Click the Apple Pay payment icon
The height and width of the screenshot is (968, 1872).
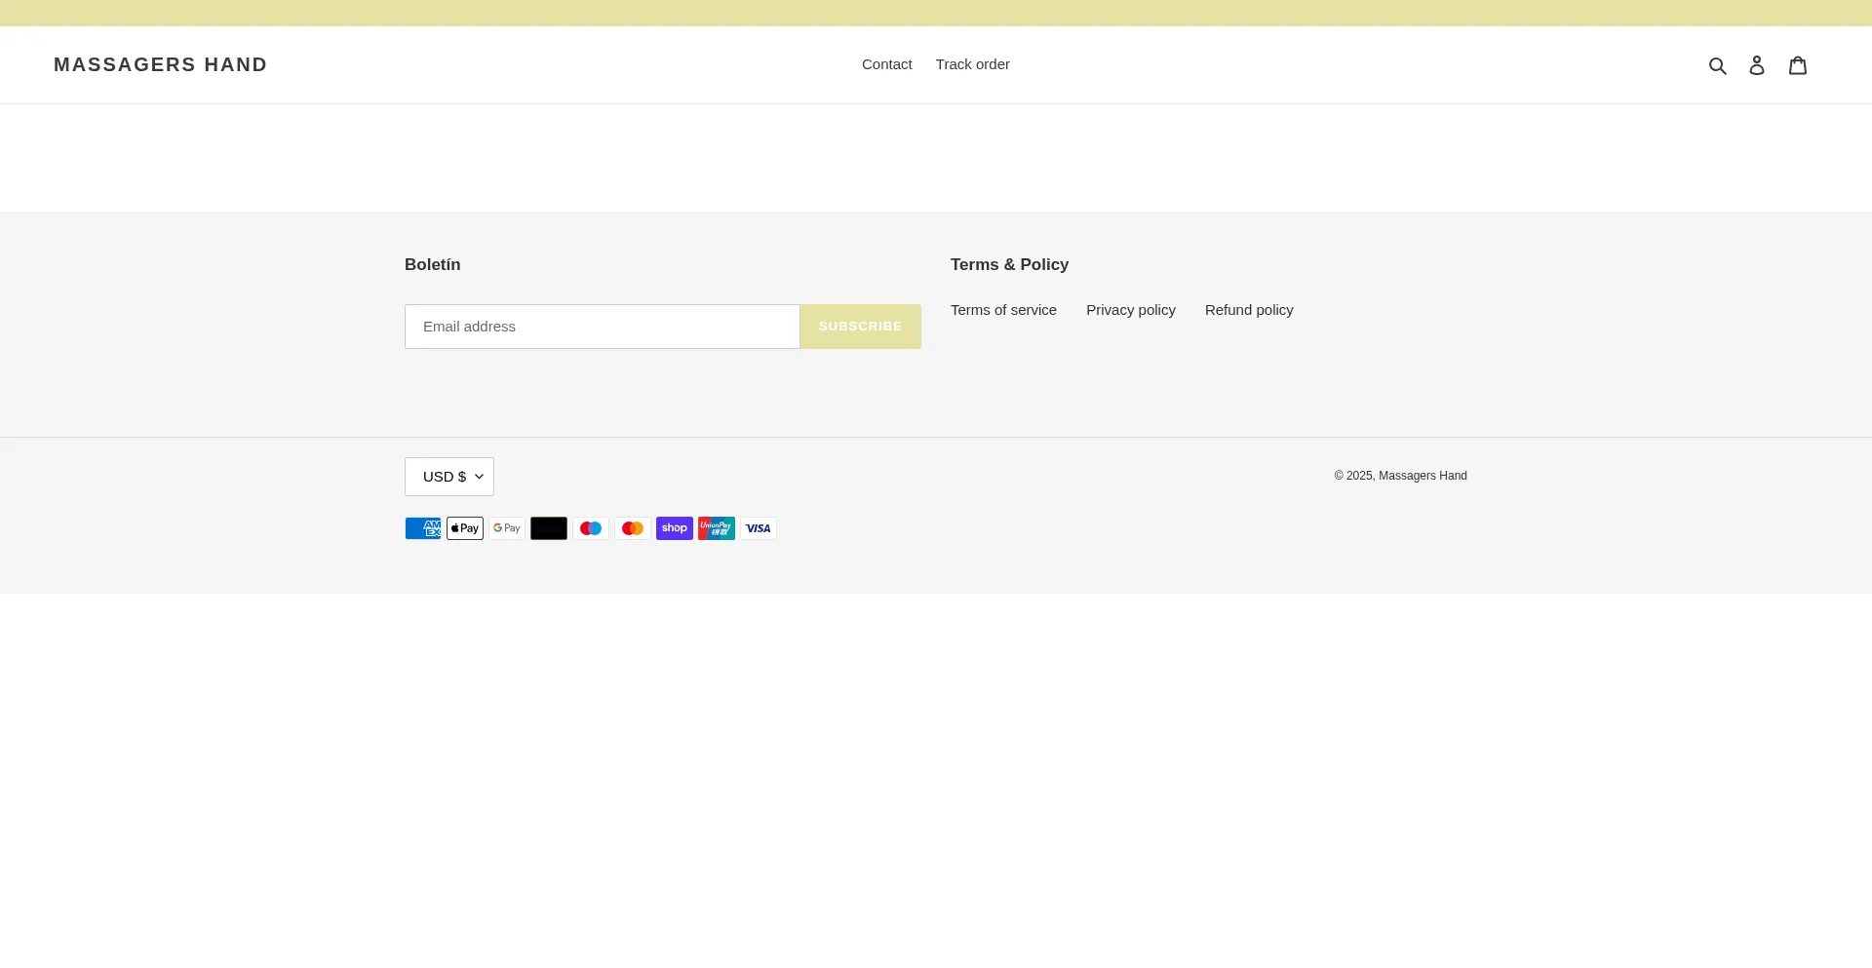465,528
